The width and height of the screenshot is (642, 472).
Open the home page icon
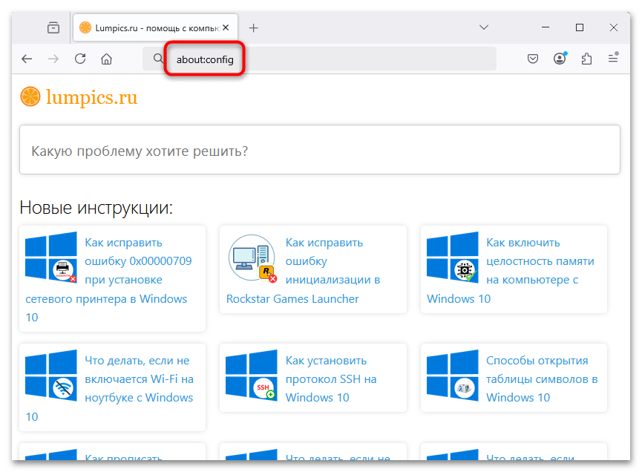coord(106,59)
